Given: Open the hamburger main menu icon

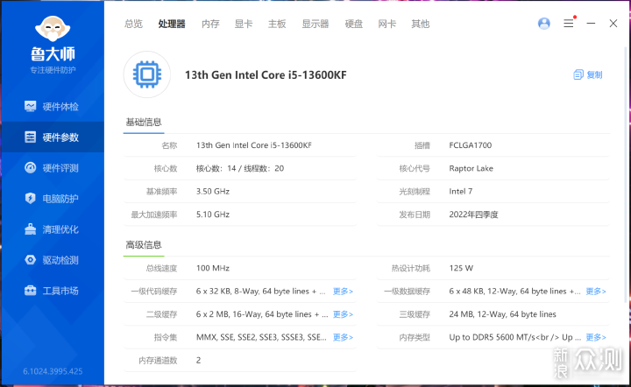Looking at the screenshot, I should click(x=568, y=24).
